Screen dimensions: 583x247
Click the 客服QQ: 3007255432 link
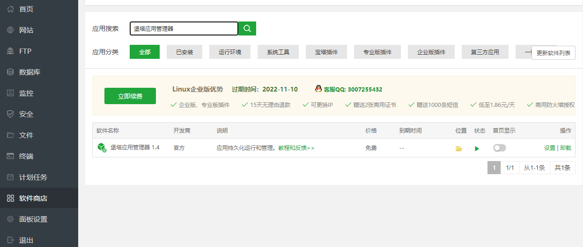[353, 89]
